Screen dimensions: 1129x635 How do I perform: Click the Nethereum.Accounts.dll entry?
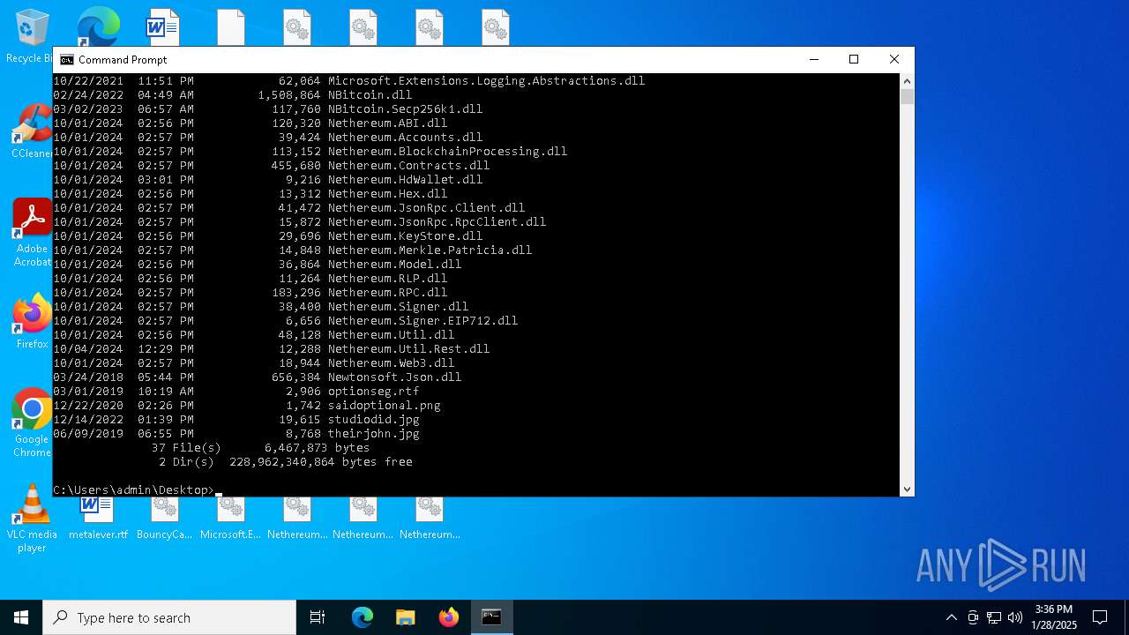[x=406, y=138]
